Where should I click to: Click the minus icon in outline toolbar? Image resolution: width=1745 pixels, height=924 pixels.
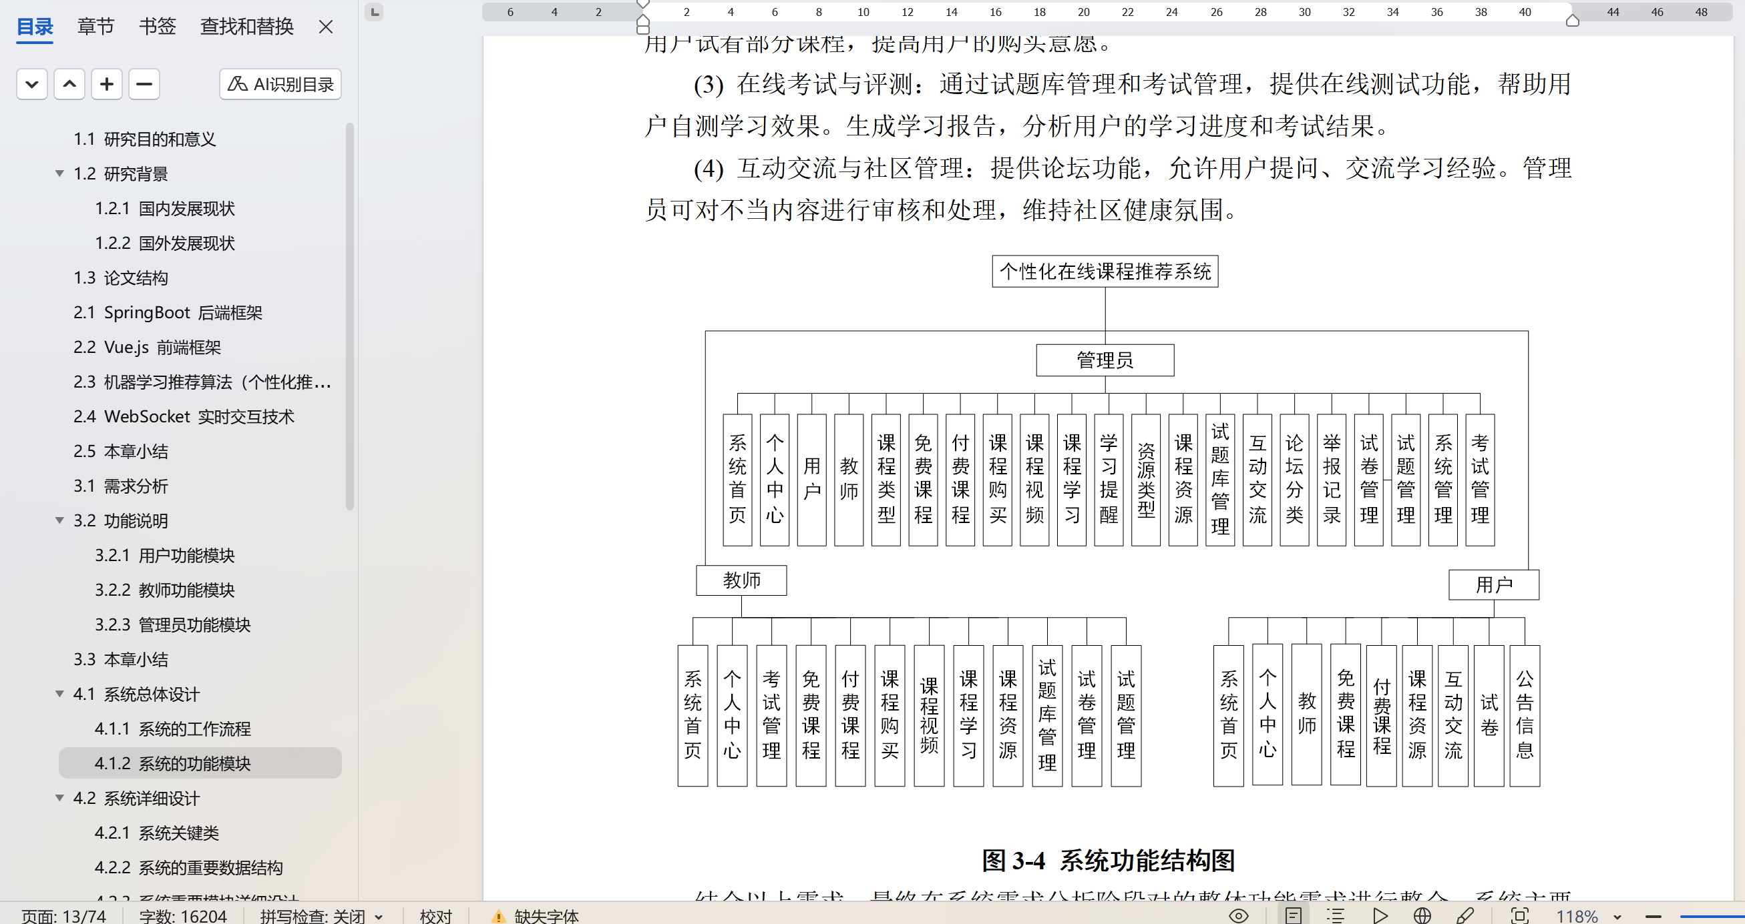point(144,84)
